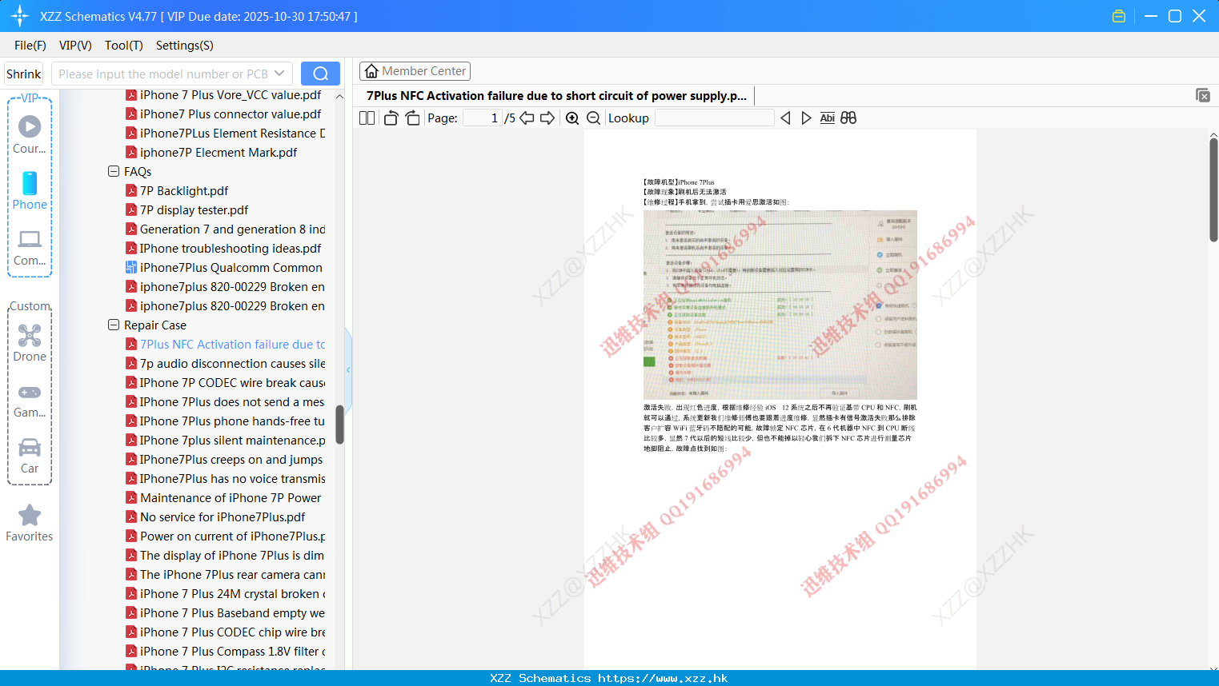This screenshot has height=686, width=1219.
Task: Go to the previous page arrow
Action: (x=527, y=118)
